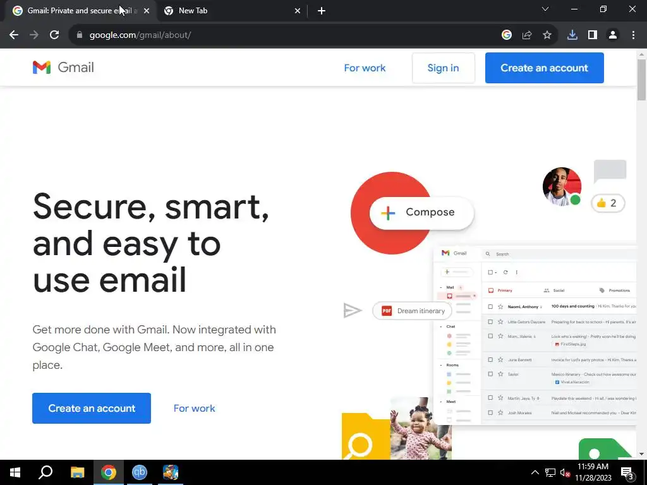Tick checkbox for Naomi, Anthony email row
This screenshot has height=485, width=647.
tap(490, 307)
